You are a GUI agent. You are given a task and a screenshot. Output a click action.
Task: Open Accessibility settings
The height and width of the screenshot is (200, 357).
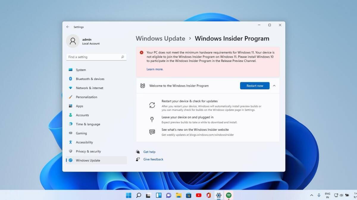96,142
